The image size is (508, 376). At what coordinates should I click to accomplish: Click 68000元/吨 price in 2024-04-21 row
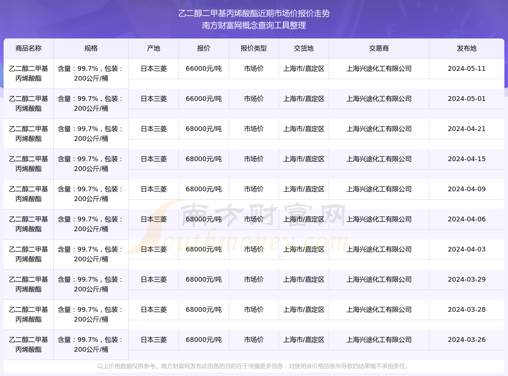pyautogui.click(x=204, y=129)
